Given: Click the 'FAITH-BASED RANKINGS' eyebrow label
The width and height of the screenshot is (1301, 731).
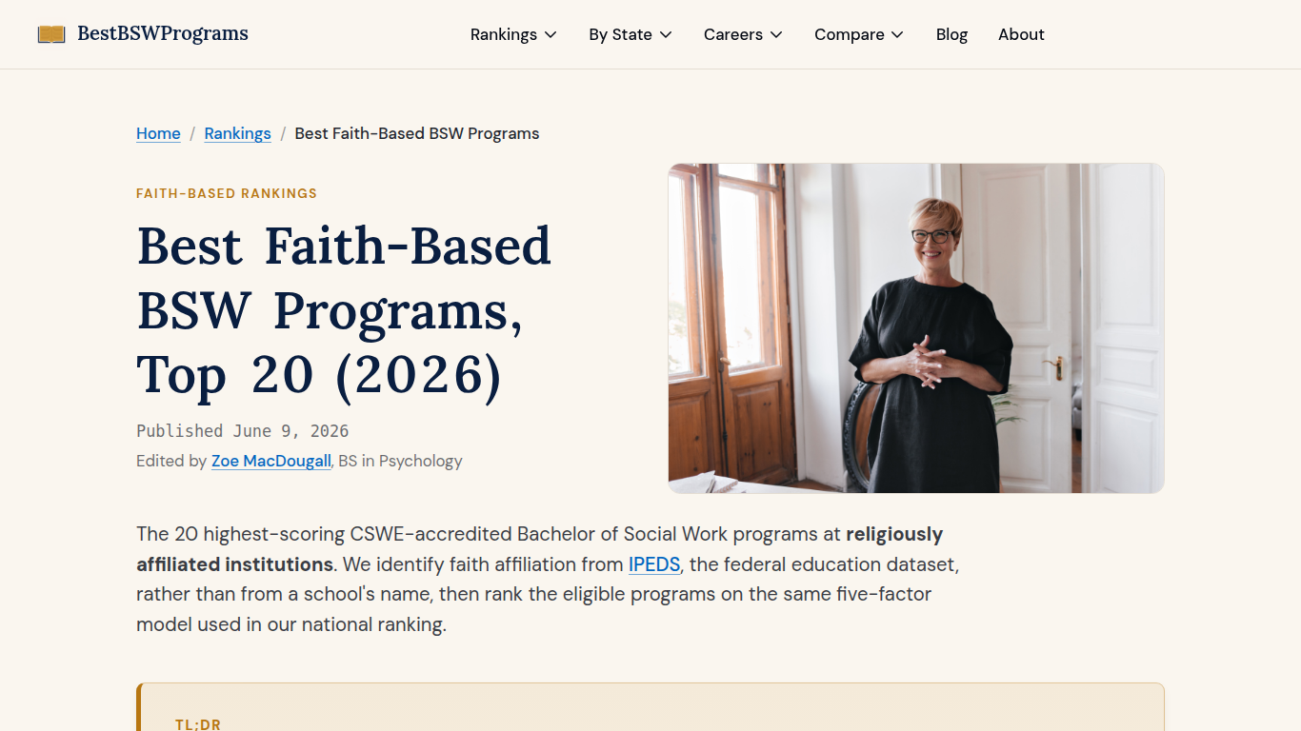Looking at the screenshot, I should pyautogui.click(x=227, y=193).
